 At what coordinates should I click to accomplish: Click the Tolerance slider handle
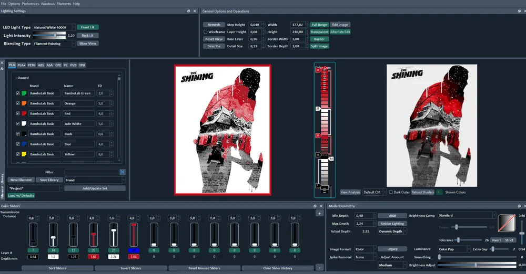coord(458,240)
